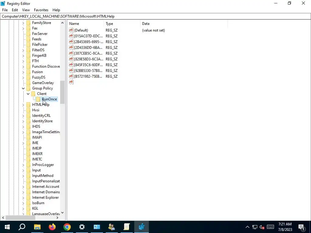Select the {387CEB5C-8CA... value

[88, 53]
